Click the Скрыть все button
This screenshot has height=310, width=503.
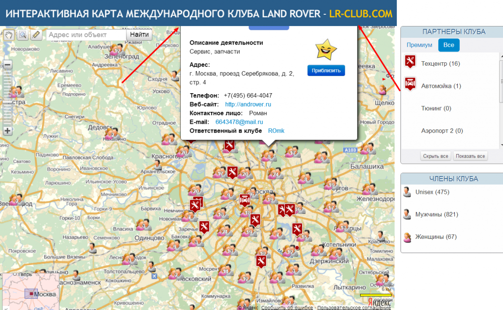click(435, 156)
